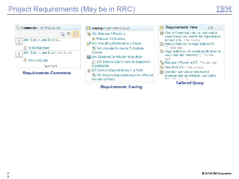
Task: Click icon beside Give Back (74)
Action: tap(162, 67)
